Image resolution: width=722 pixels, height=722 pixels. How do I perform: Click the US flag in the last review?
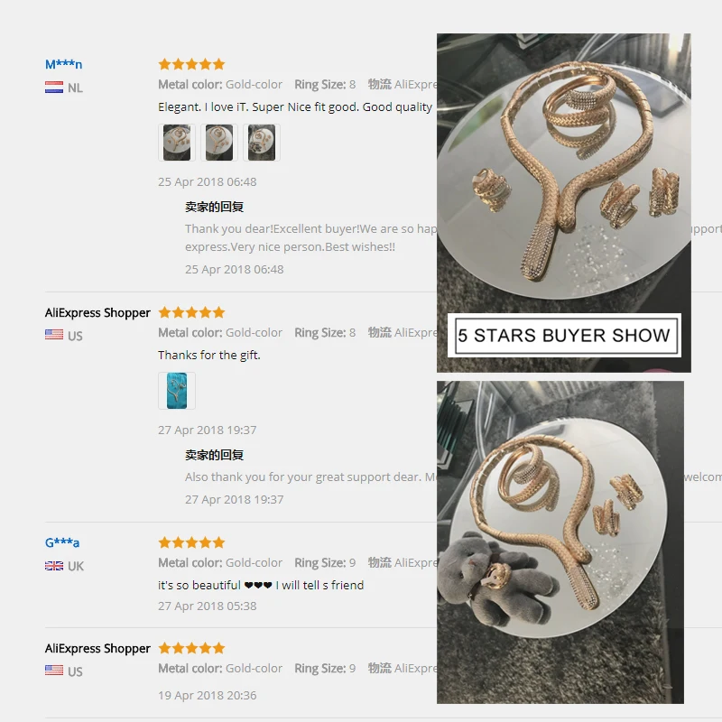click(54, 671)
